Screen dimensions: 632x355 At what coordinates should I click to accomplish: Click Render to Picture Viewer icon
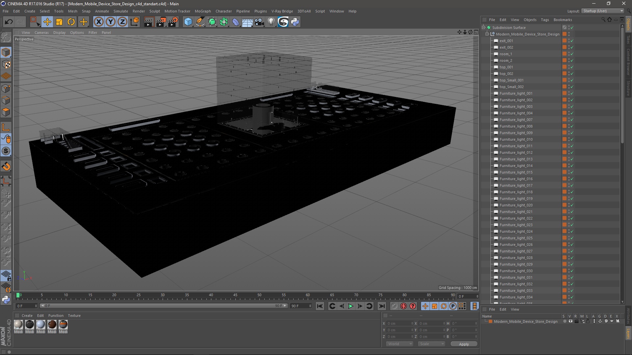click(x=161, y=22)
